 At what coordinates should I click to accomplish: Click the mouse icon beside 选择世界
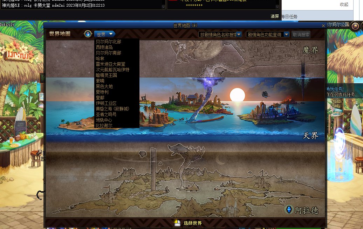[177, 223]
